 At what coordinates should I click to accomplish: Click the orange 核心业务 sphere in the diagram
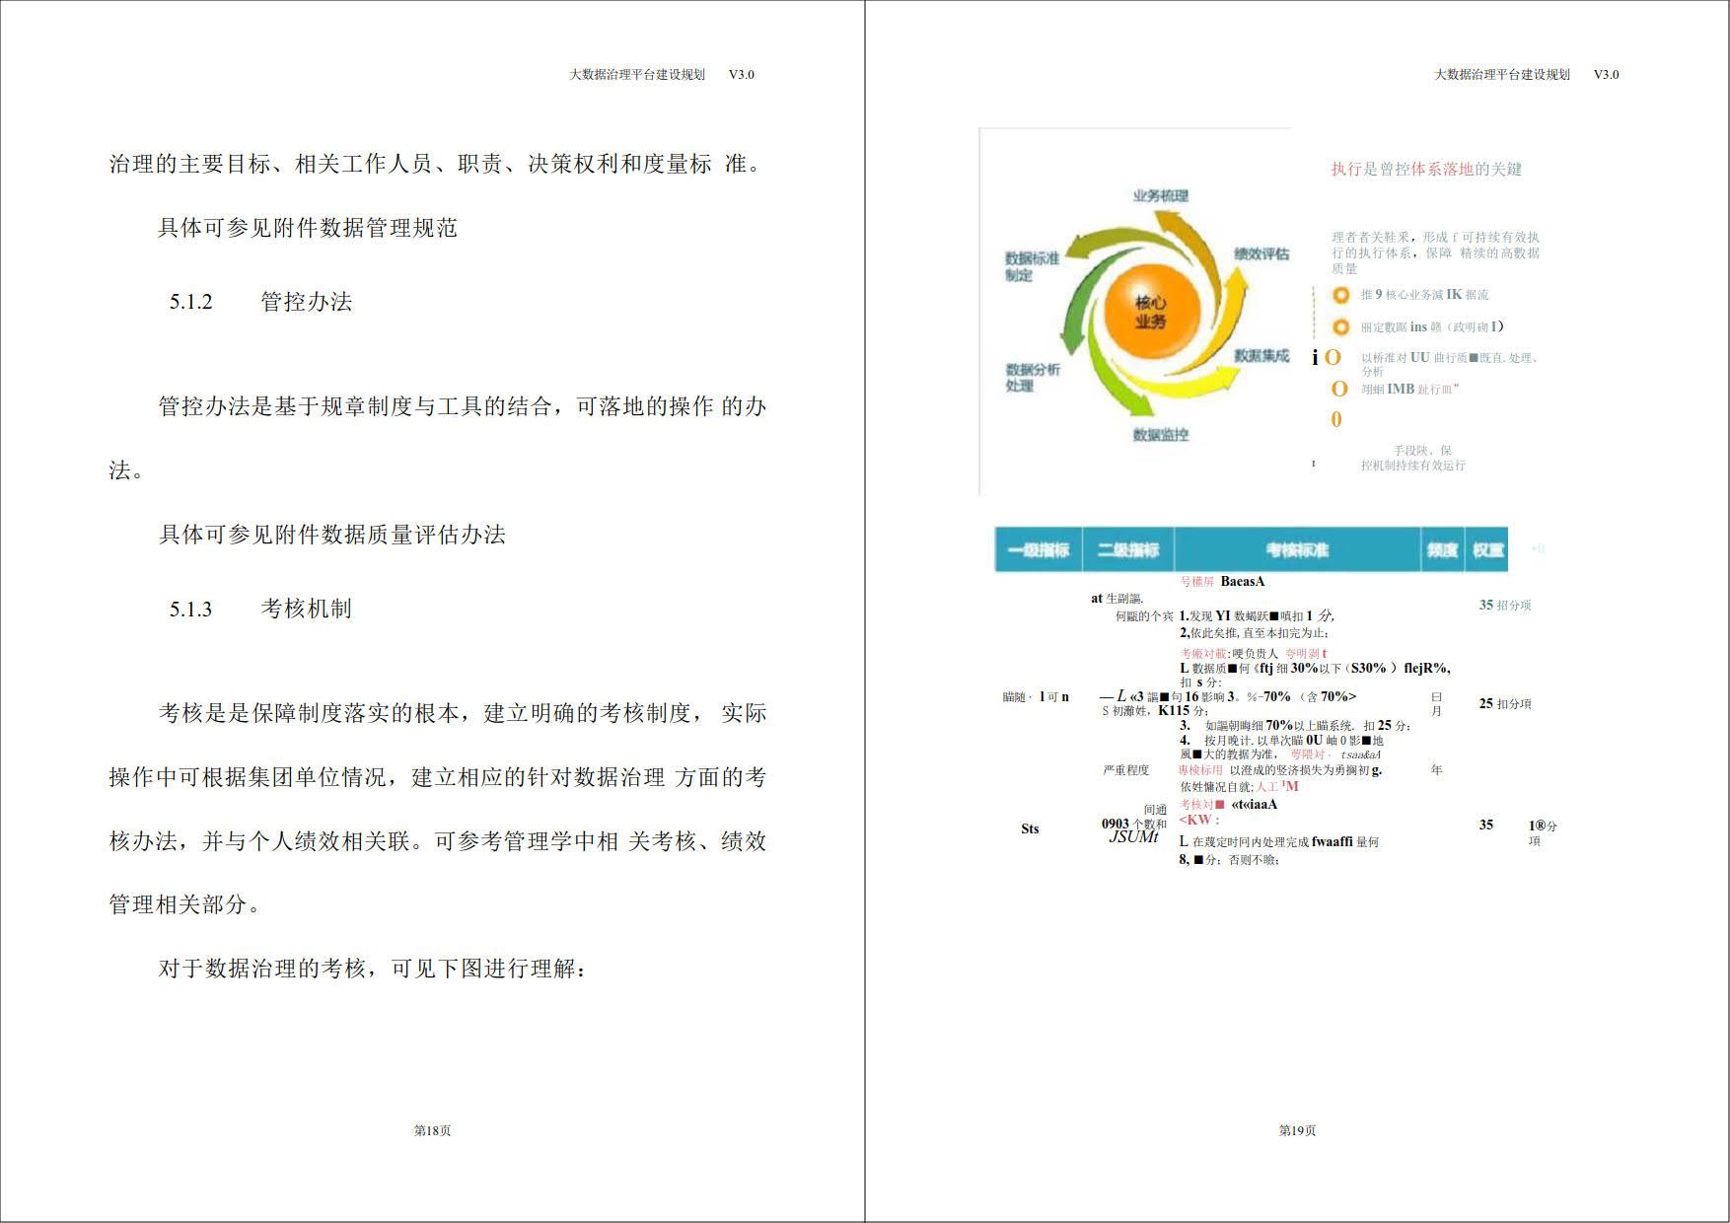pos(1151,313)
